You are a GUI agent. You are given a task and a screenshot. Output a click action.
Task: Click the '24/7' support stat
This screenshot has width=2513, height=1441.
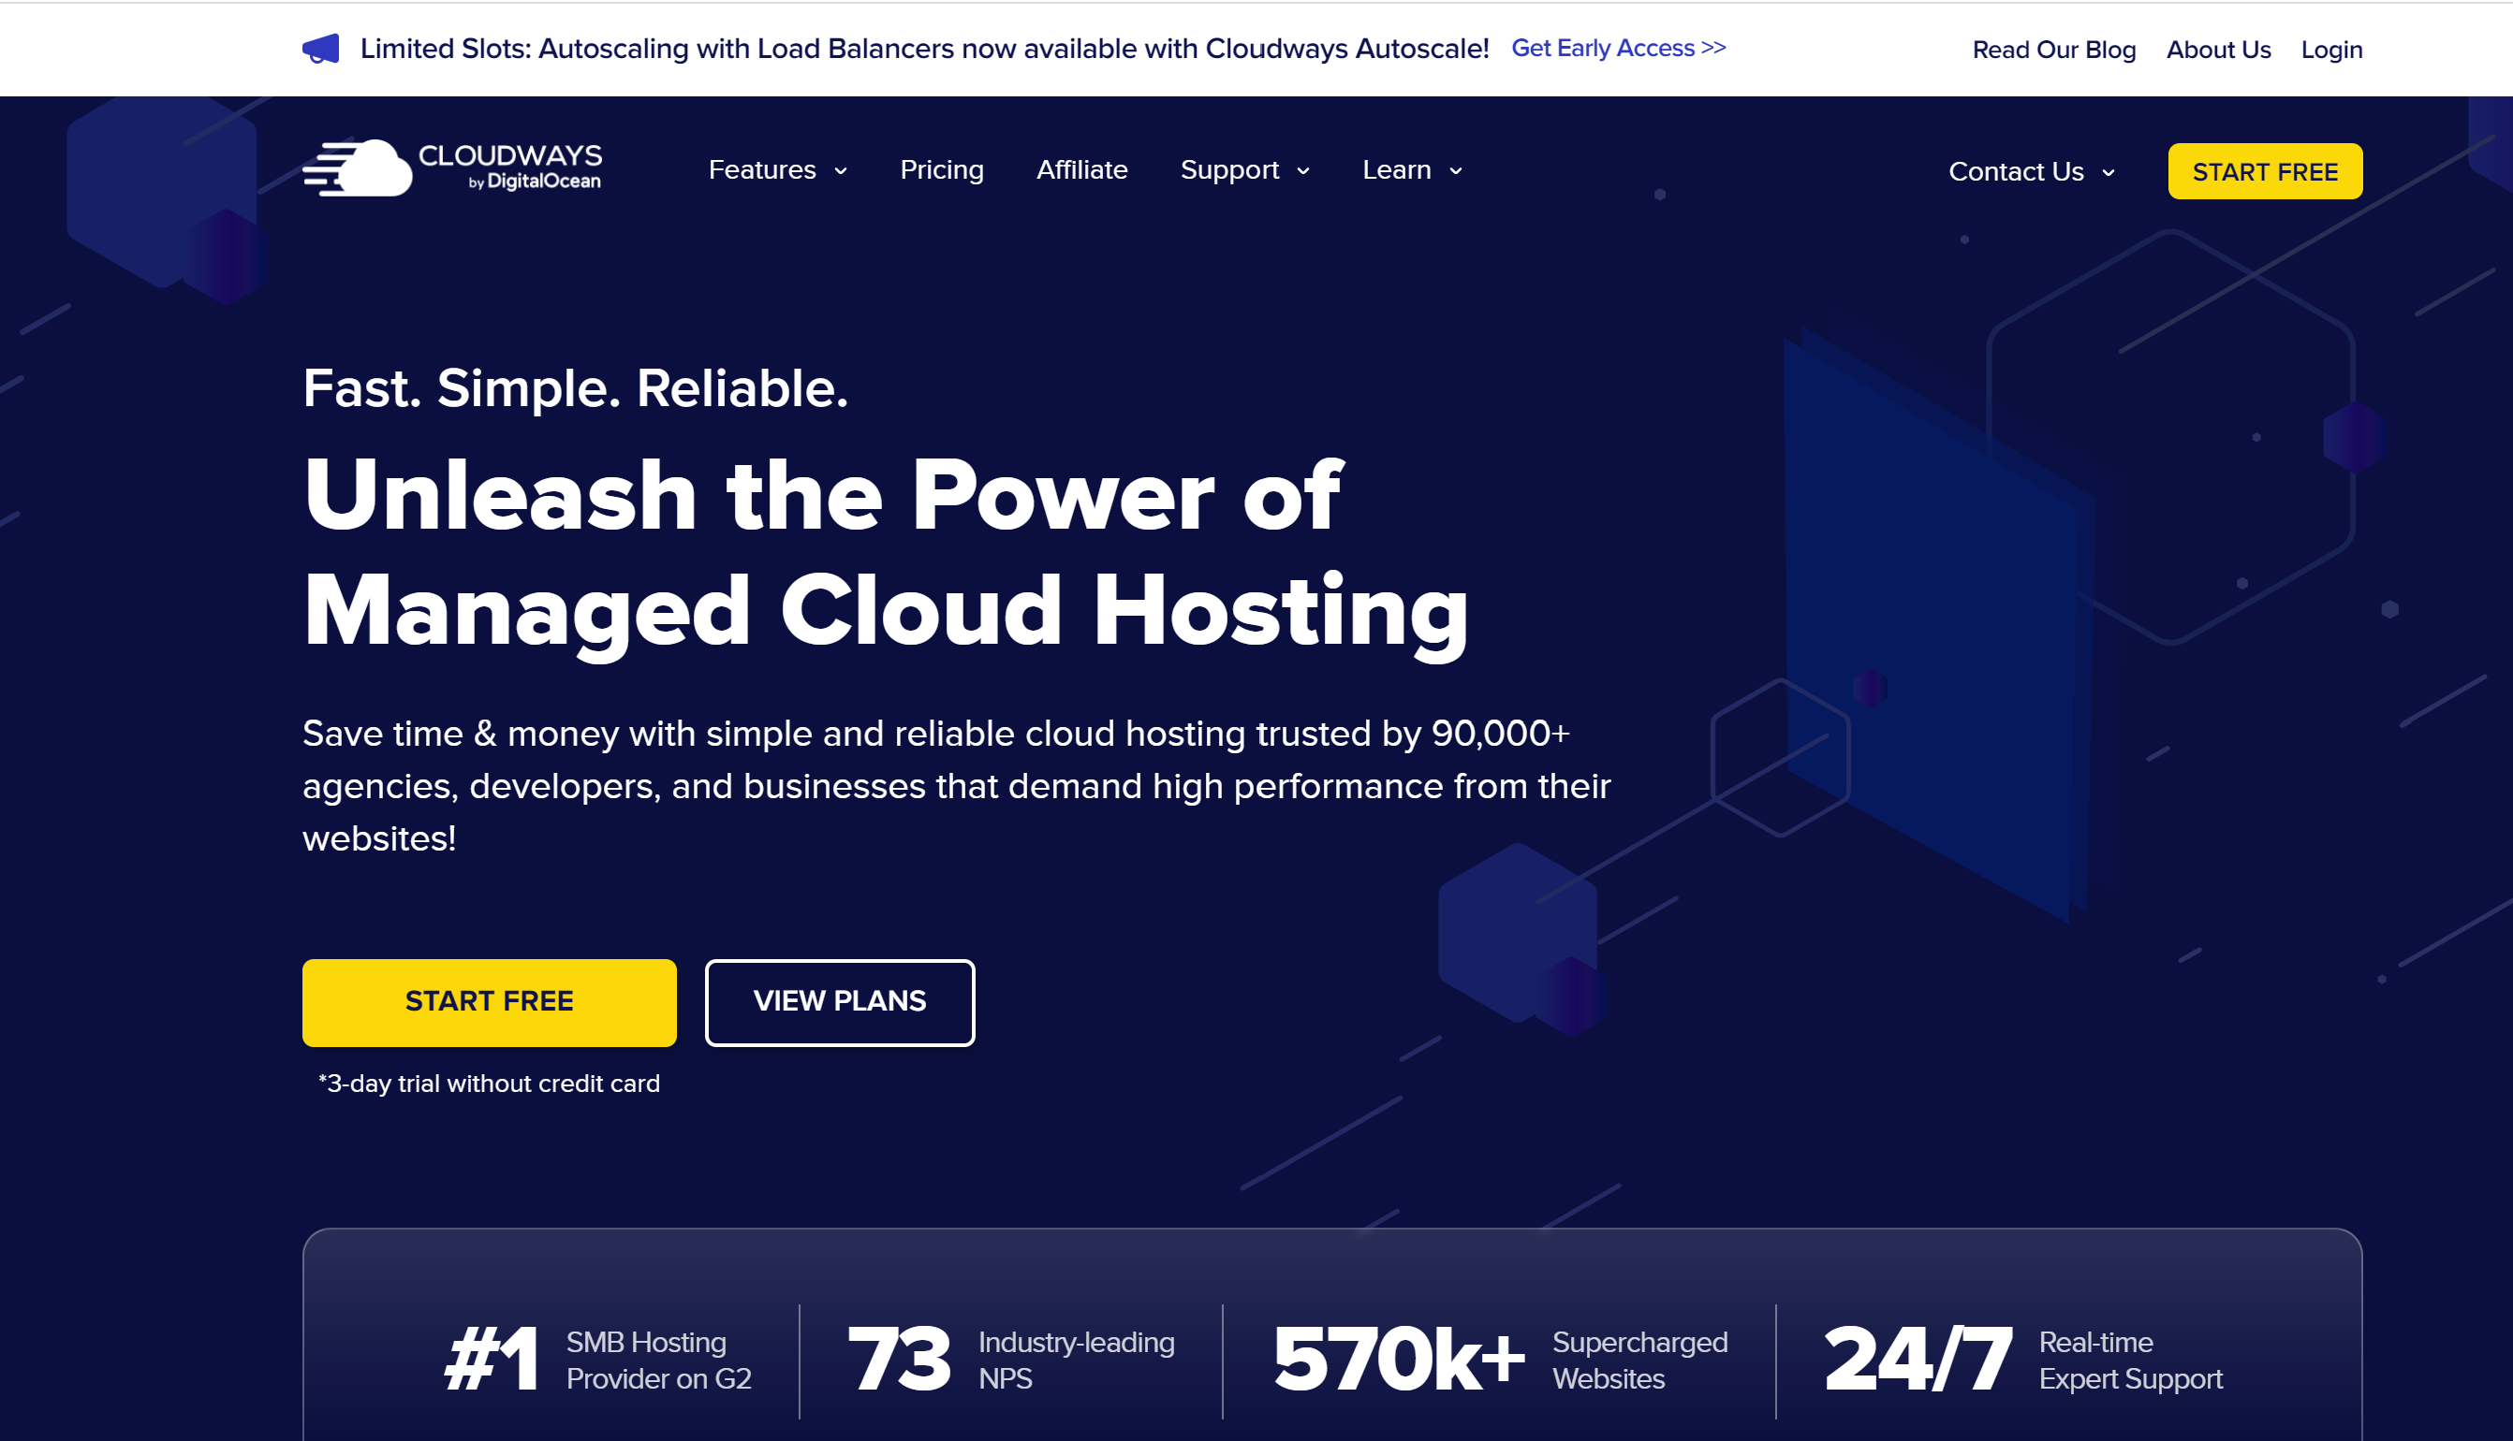point(1917,1360)
